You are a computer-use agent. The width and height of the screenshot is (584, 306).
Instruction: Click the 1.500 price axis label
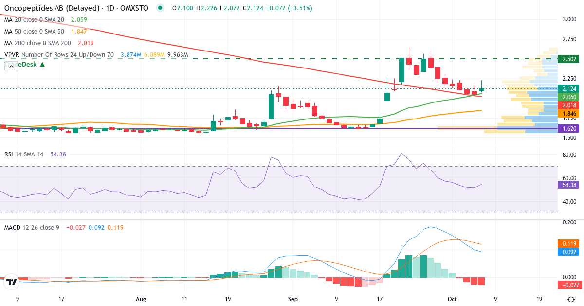click(570, 138)
